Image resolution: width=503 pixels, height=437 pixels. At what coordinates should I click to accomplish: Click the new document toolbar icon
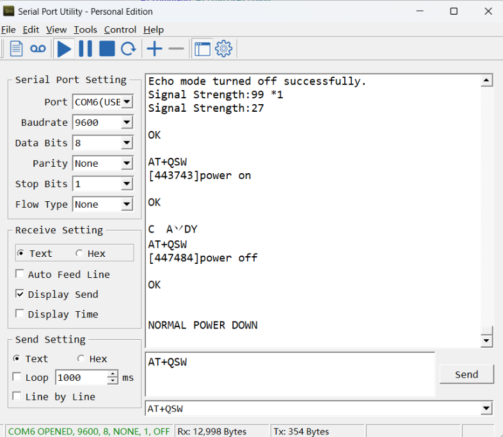click(16, 49)
